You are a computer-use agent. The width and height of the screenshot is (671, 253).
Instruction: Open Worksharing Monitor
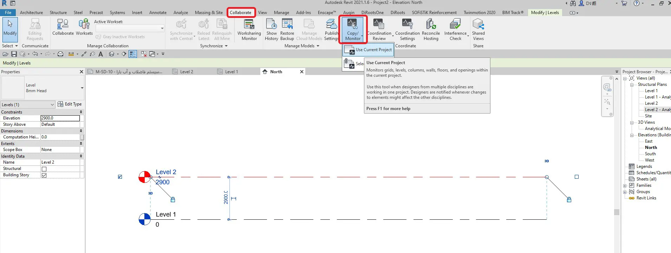249,30
